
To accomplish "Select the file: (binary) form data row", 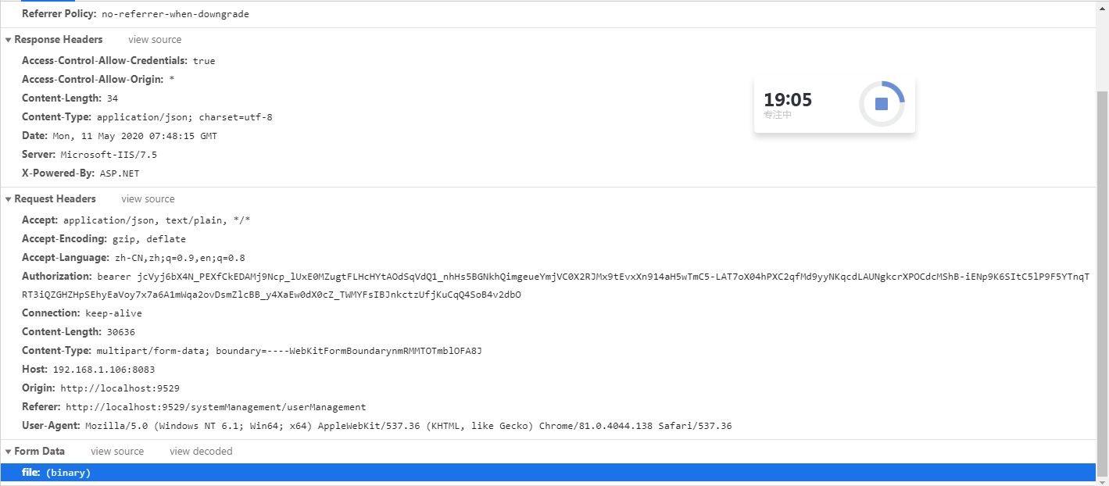I will point(548,473).
